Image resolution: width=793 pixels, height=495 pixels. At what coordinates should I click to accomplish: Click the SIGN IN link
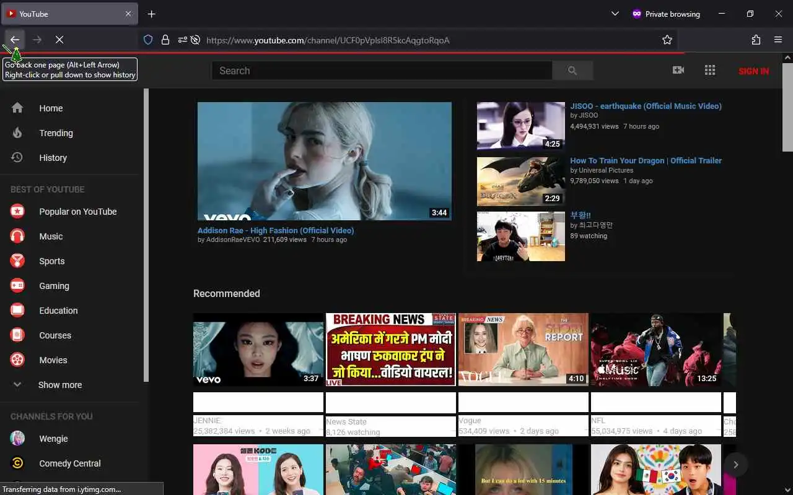(753, 71)
